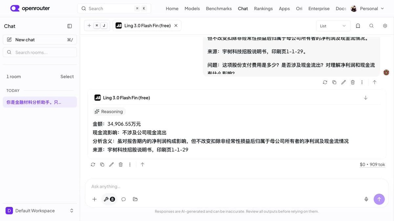Viewport: 394px width, 221px height.
Task: Open the room starting 你是金融材料分析助手
Action: coord(40,102)
